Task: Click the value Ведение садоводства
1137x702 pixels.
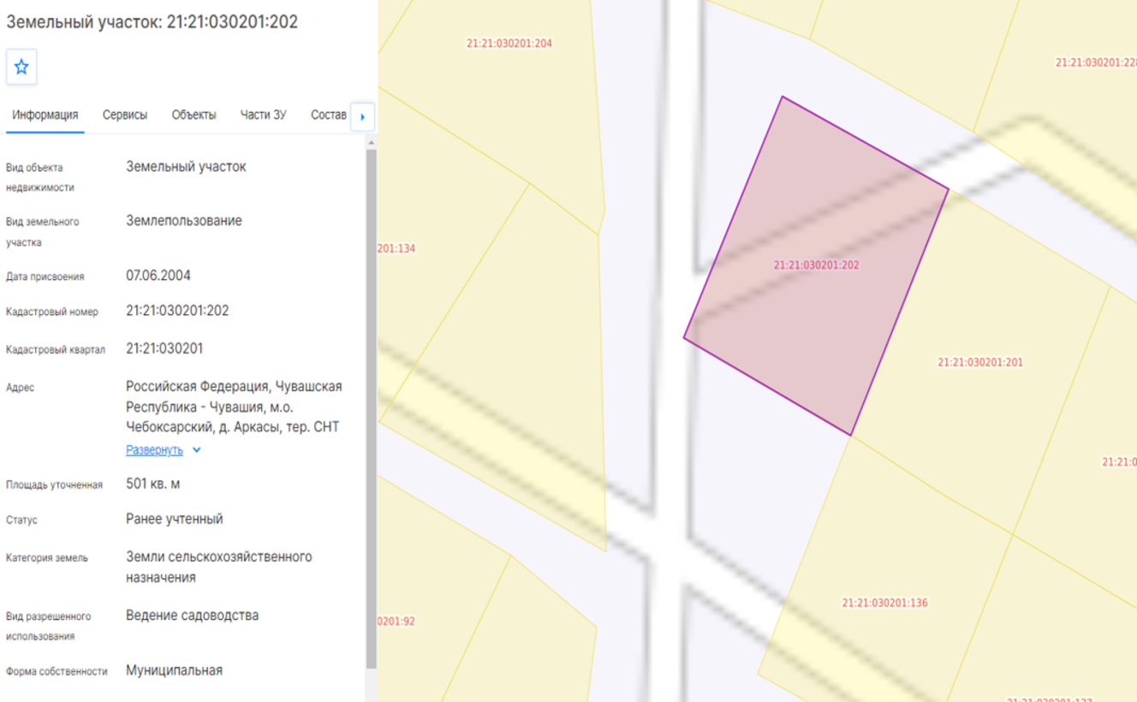Action: point(193,616)
